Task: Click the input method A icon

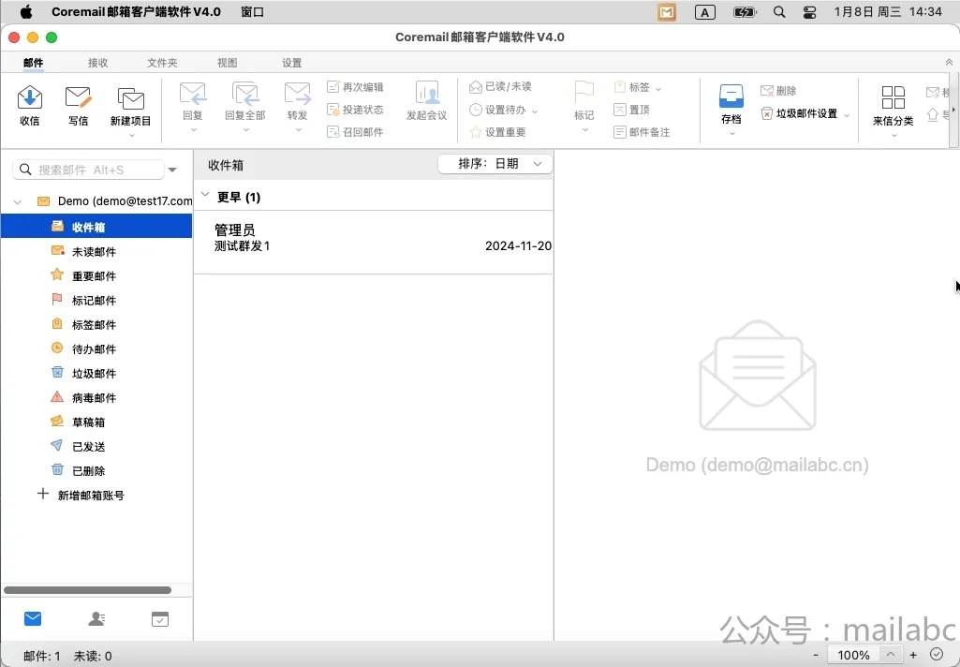Action: point(704,12)
